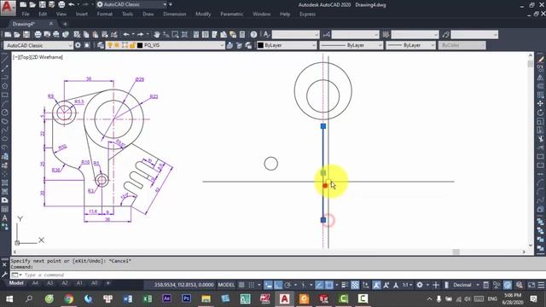Toggle Snap mode in status bar
546x307 pixels.
point(251,285)
